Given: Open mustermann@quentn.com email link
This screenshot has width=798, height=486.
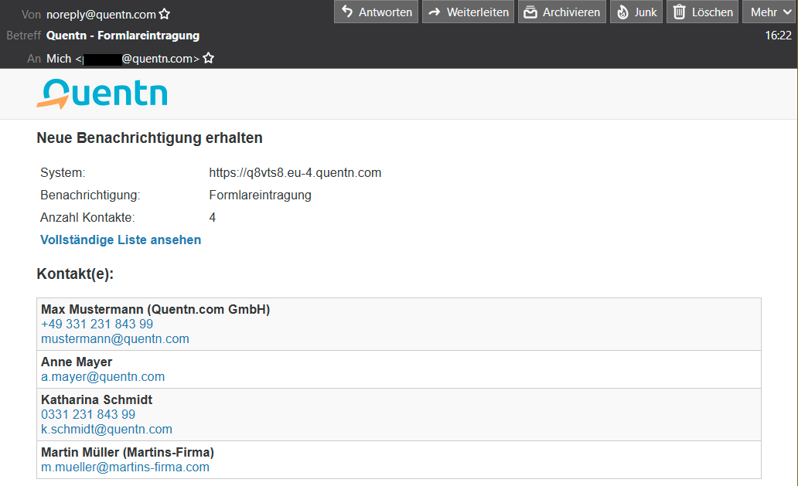Looking at the screenshot, I should click(x=114, y=338).
